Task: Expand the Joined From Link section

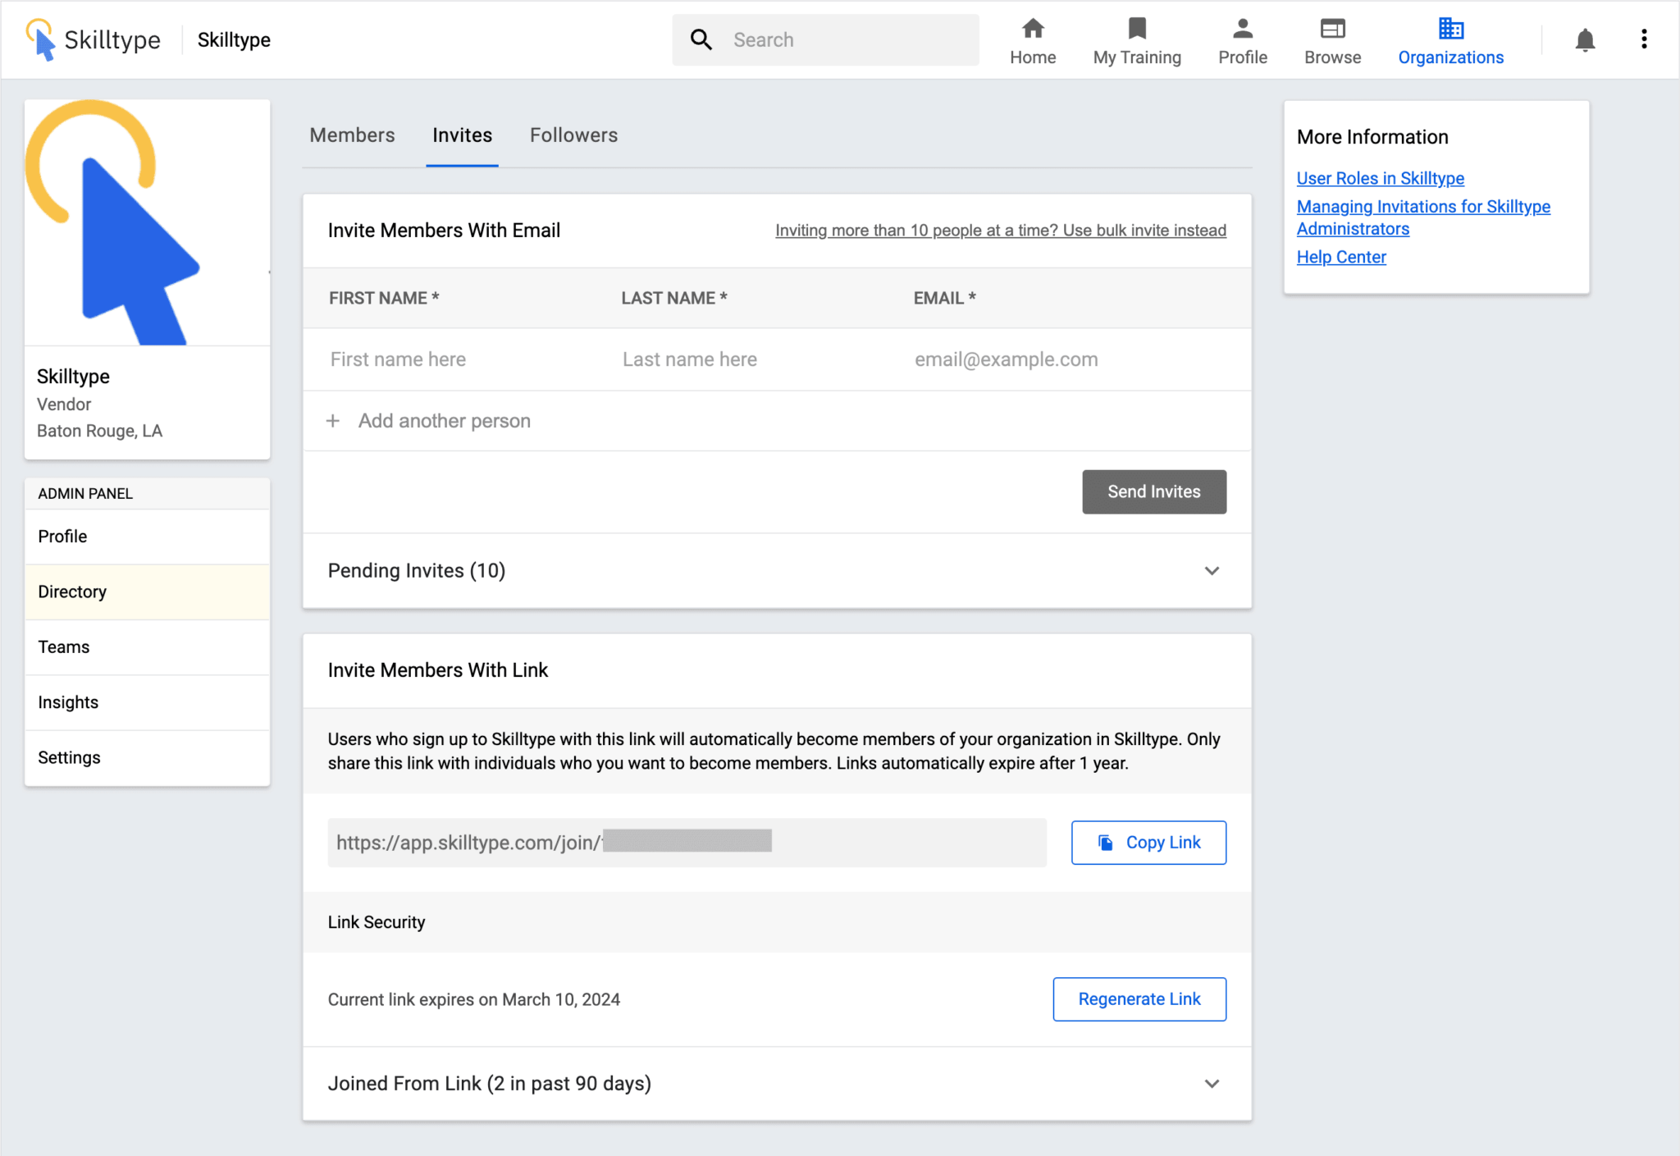Action: (1212, 1083)
